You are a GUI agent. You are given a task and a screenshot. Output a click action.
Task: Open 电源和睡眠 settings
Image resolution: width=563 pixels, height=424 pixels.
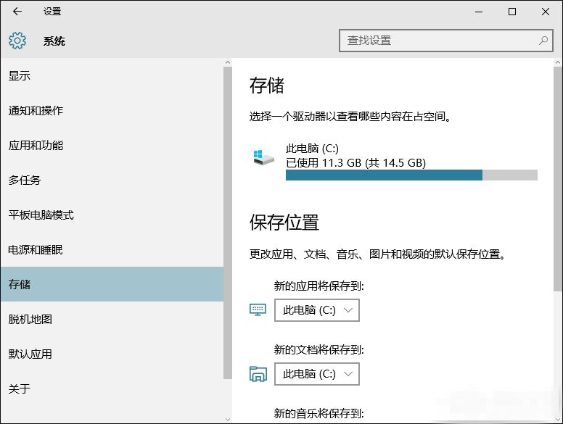coord(36,250)
